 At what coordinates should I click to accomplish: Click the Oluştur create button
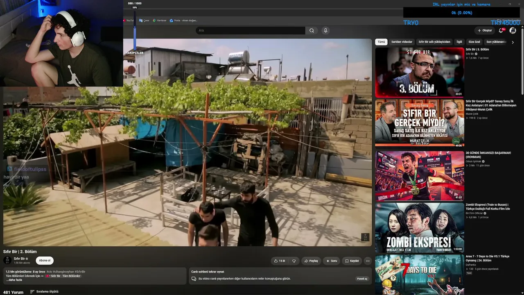point(485,30)
